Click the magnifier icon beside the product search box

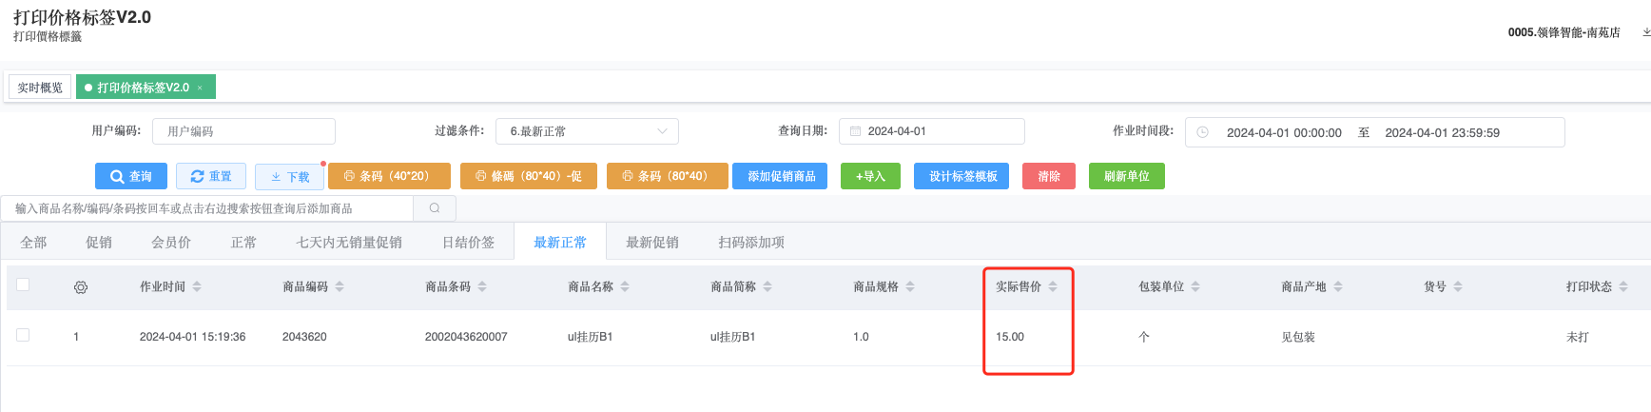[x=435, y=208]
